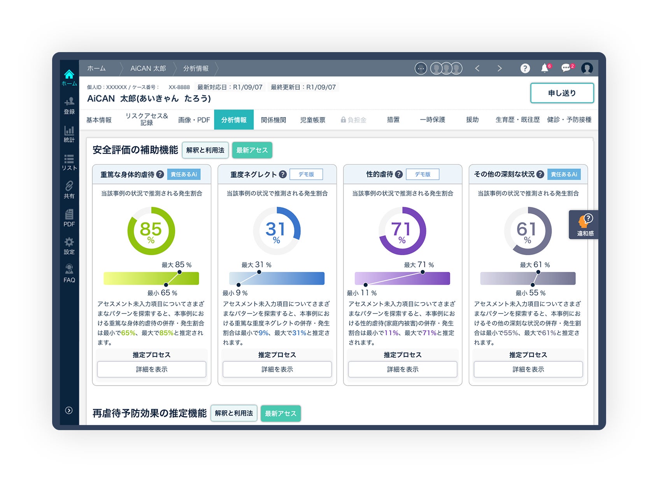Open help icon for その他の深刻な状況
This screenshot has width=659, height=483.
pos(540,175)
